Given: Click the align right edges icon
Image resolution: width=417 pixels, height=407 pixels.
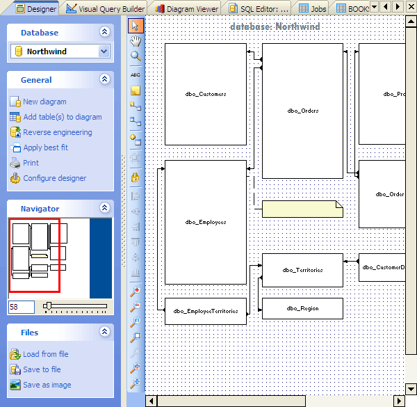Looking at the screenshot, I should (x=136, y=227).
